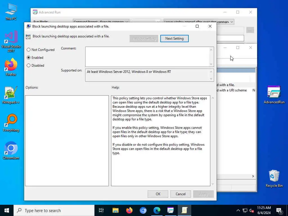This screenshot has height=216, width=288.
Task: Open the AdvancedRun desktop icon
Action: point(274,95)
